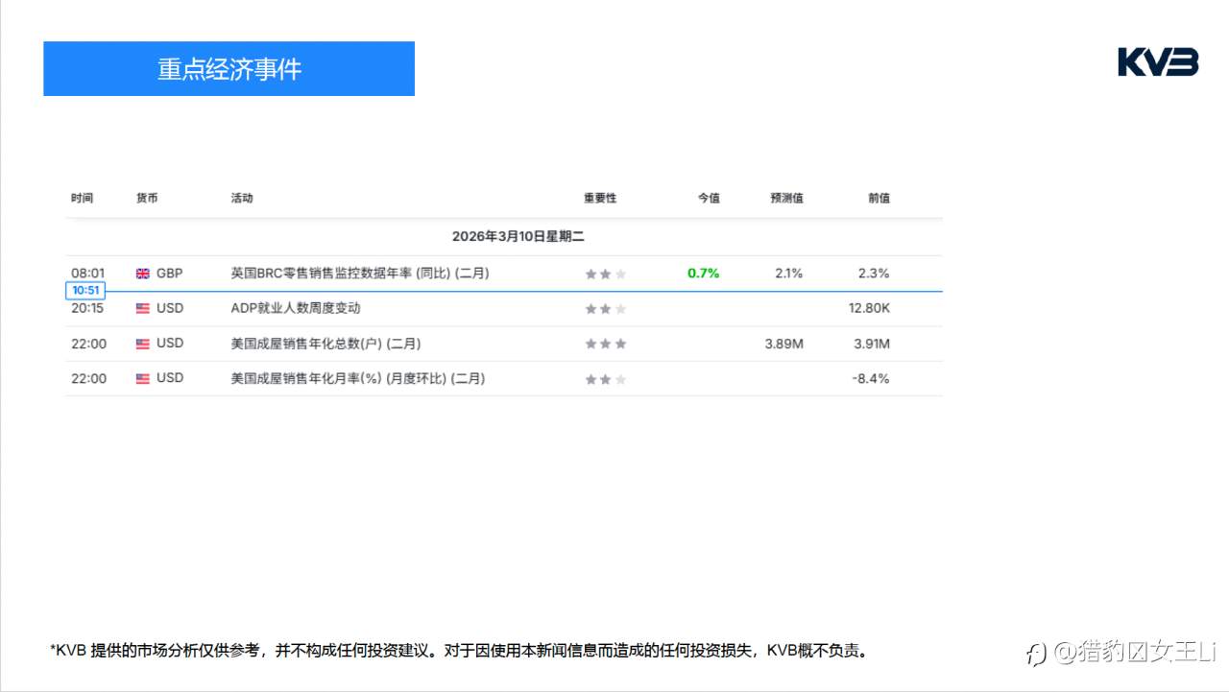This screenshot has height=692, width=1229.
Task: Open the 货币 column header options
Action: [146, 198]
